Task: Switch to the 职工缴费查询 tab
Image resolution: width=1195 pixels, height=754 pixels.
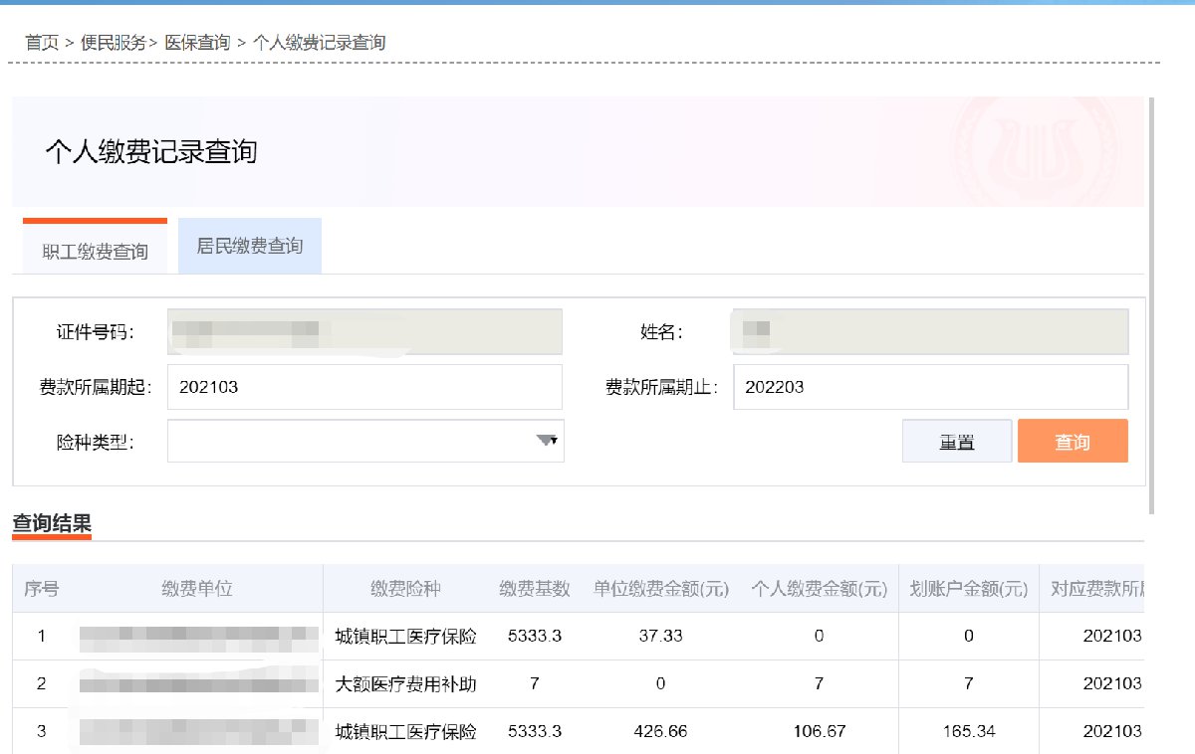Action: pos(95,251)
